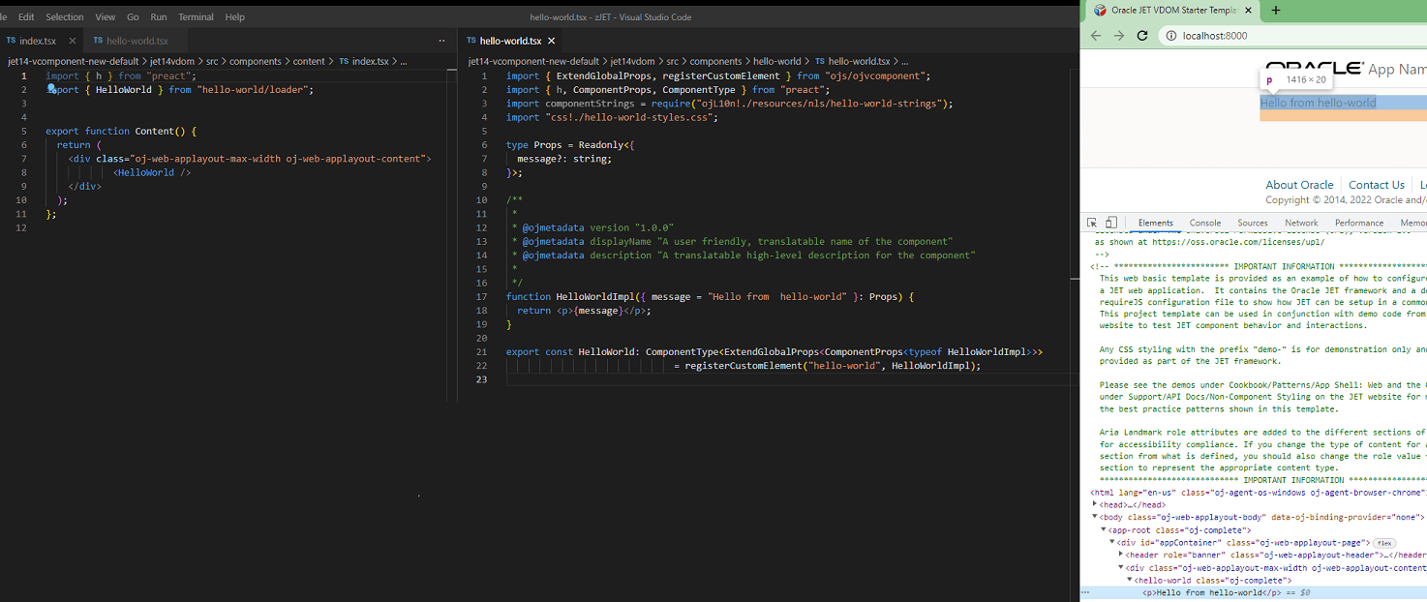This screenshot has width=1427, height=602.
Task: Toggle the flex badge on appContainer div
Action: tap(1384, 543)
